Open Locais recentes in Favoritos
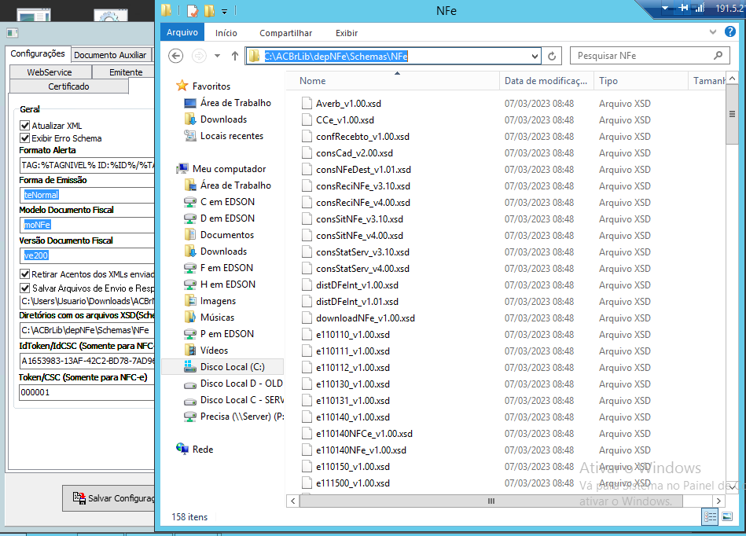746x536 pixels. pos(223,136)
